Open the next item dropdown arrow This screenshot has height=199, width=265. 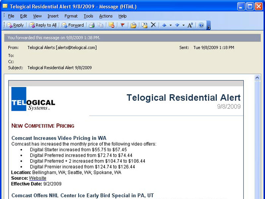184,26
